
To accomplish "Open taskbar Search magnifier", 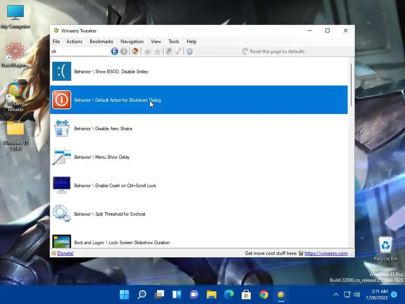I will coord(142,294).
